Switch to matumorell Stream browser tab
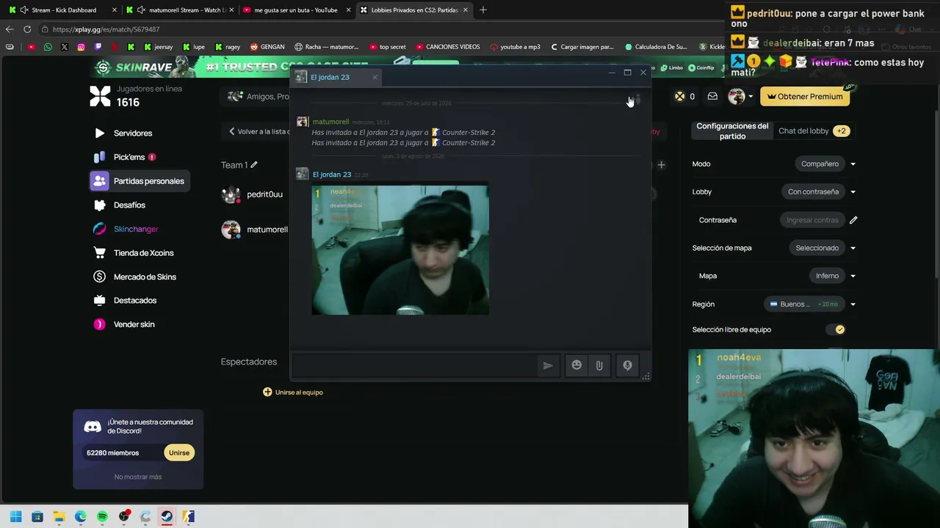This screenshot has width=940, height=528. pyautogui.click(x=179, y=10)
